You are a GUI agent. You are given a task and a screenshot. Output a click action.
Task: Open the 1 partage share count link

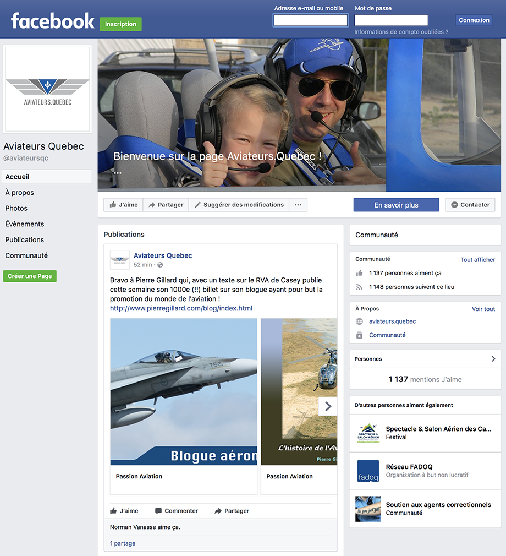pos(123,543)
